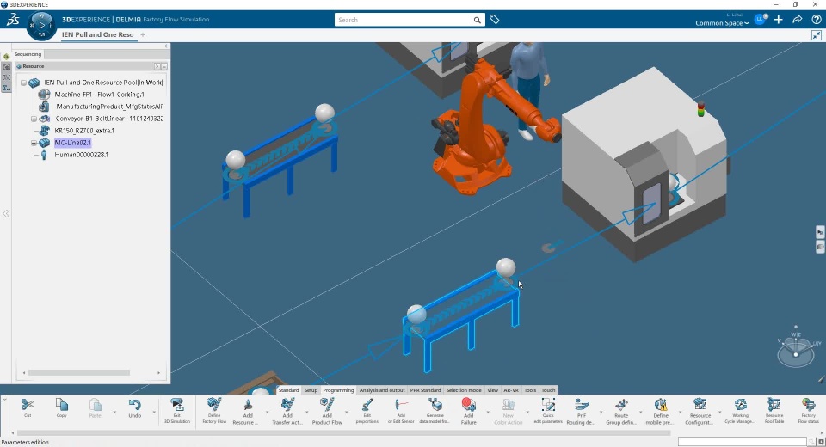Expand the MC-Line02.1 tree node

[34, 143]
